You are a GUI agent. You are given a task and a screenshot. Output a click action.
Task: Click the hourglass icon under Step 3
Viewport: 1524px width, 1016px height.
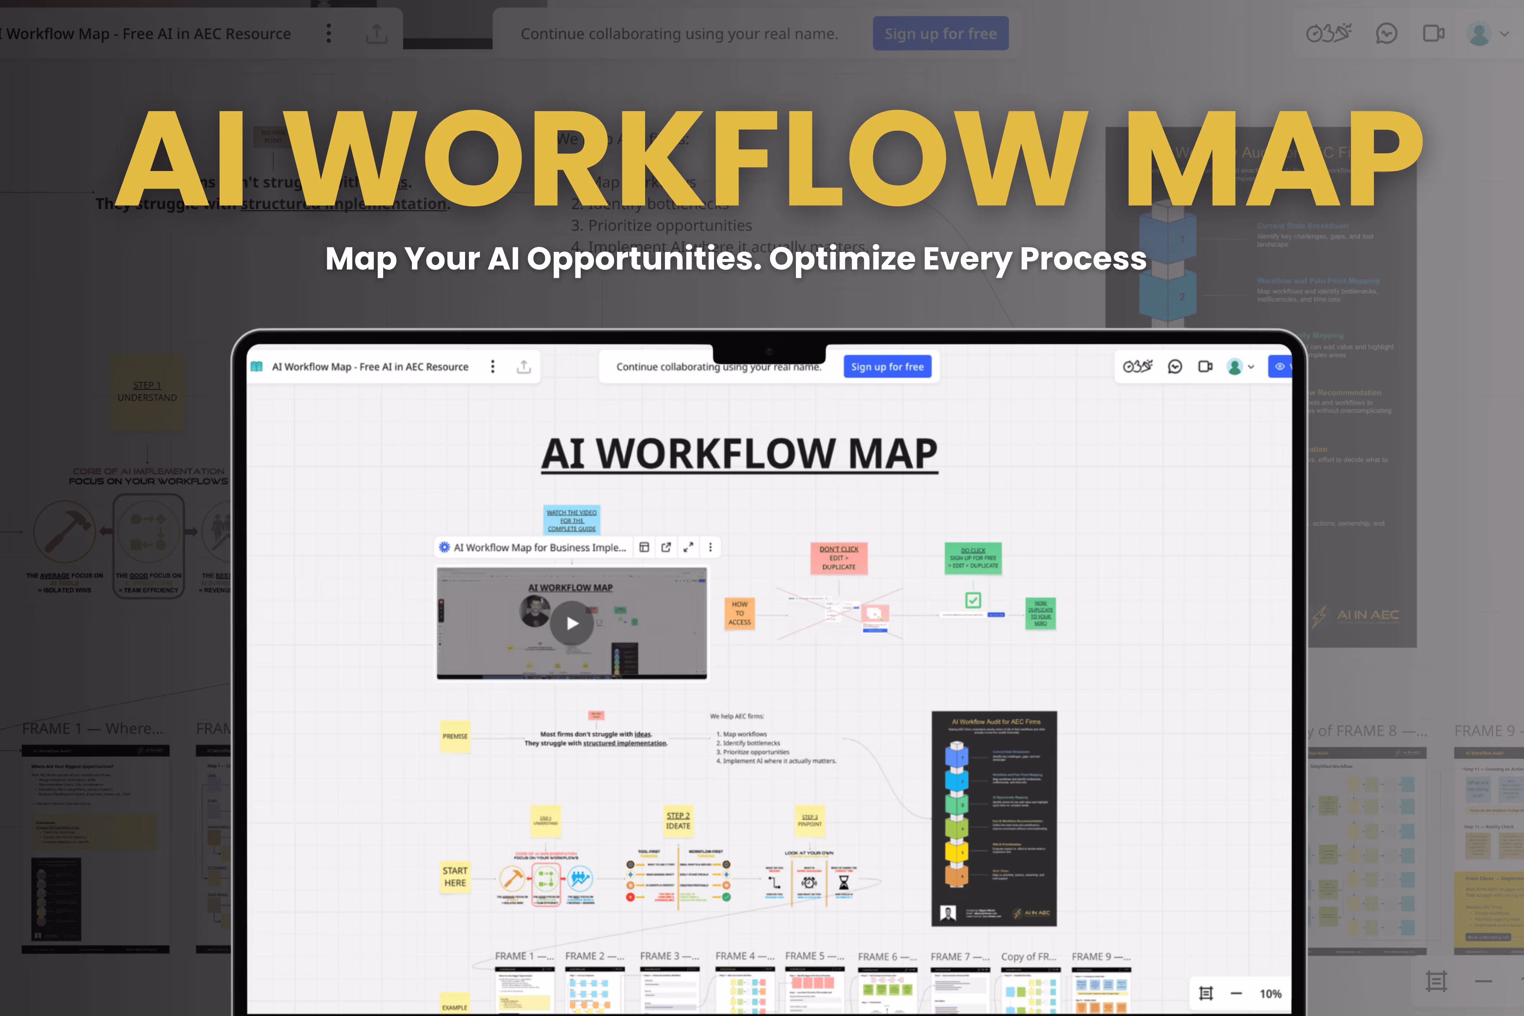click(844, 883)
